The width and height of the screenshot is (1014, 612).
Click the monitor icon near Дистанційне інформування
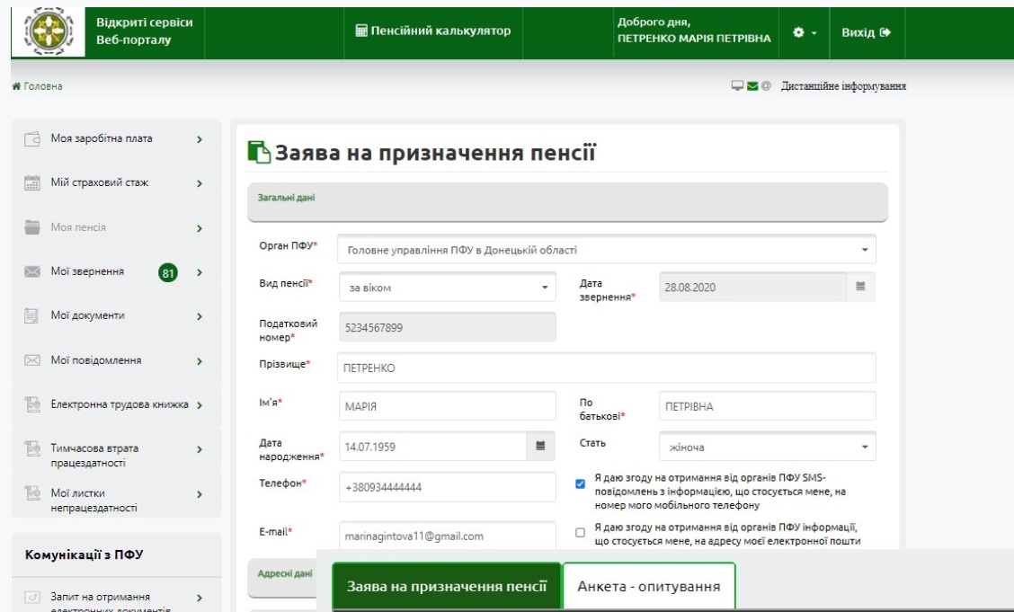click(737, 86)
